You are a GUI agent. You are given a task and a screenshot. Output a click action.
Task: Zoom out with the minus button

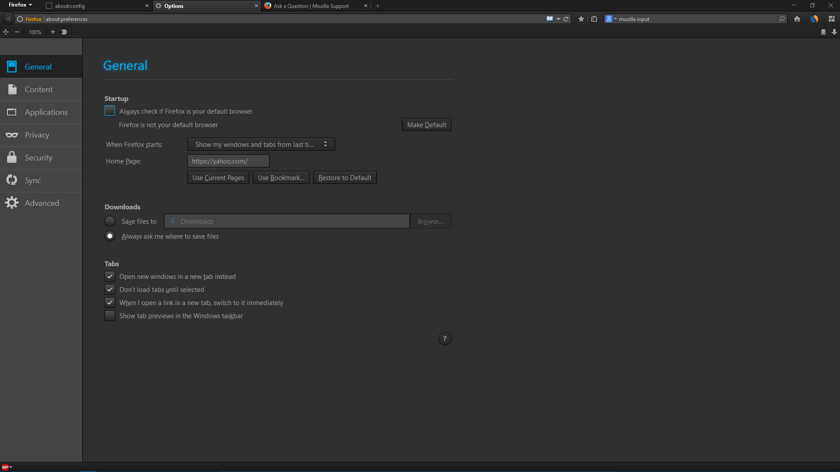tap(17, 32)
